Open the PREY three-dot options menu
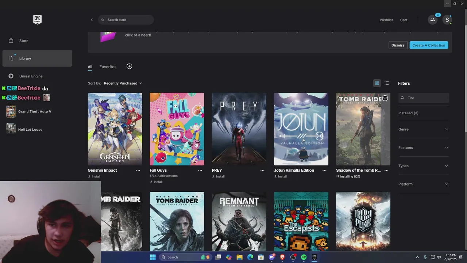 (262, 171)
